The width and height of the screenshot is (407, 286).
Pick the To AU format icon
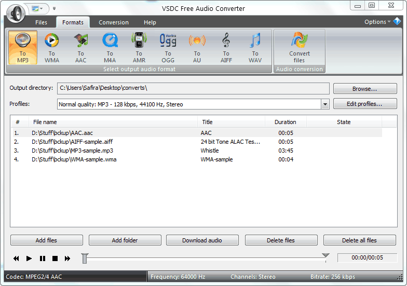197,47
